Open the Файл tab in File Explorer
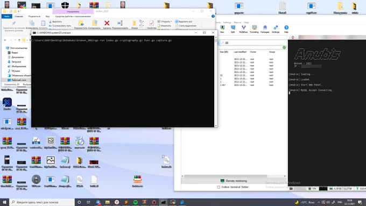This screenshot has width=366, height=206. point(7,16)
